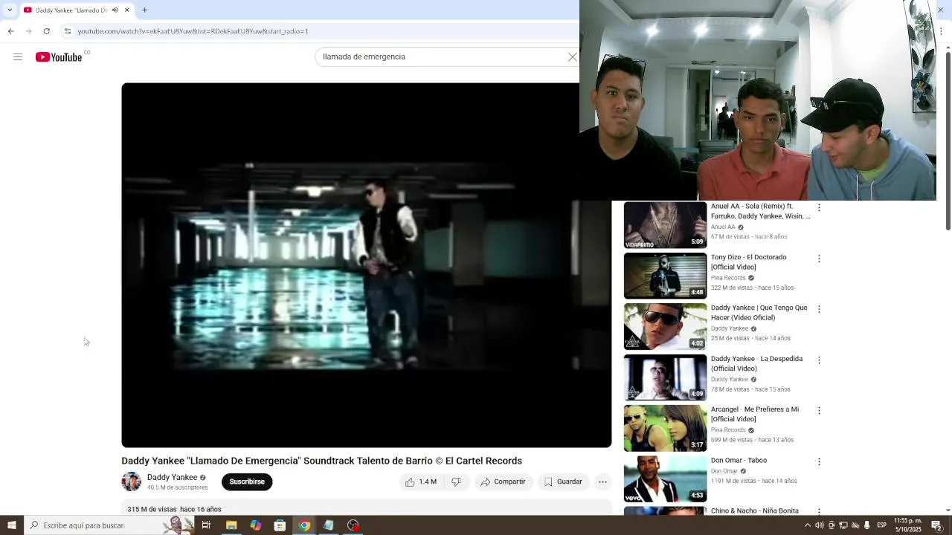This screenshot has width=952, height=535.
Task: Focus the search box with 'llamada de emergencia'
Action: pyautogui.click(x=442, y=56)
